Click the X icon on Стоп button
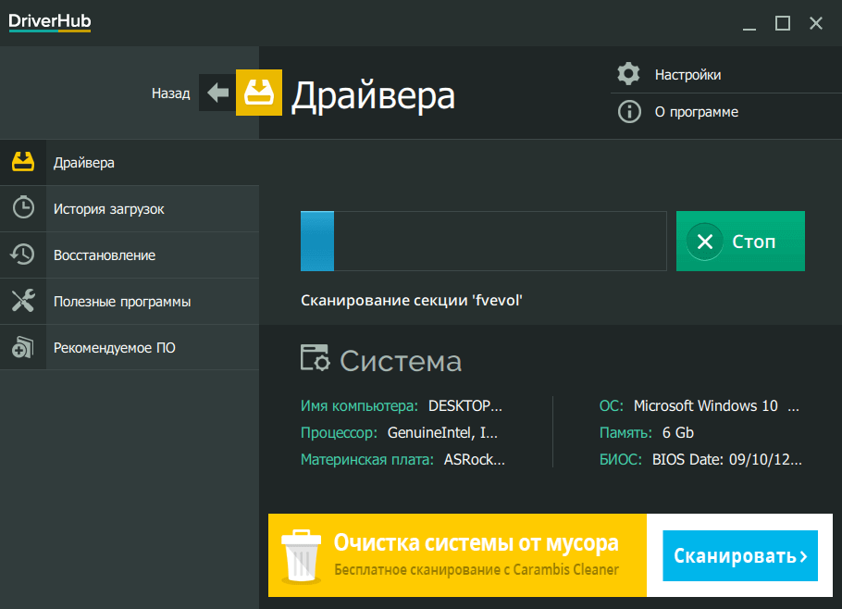 [x=704, y=242]
